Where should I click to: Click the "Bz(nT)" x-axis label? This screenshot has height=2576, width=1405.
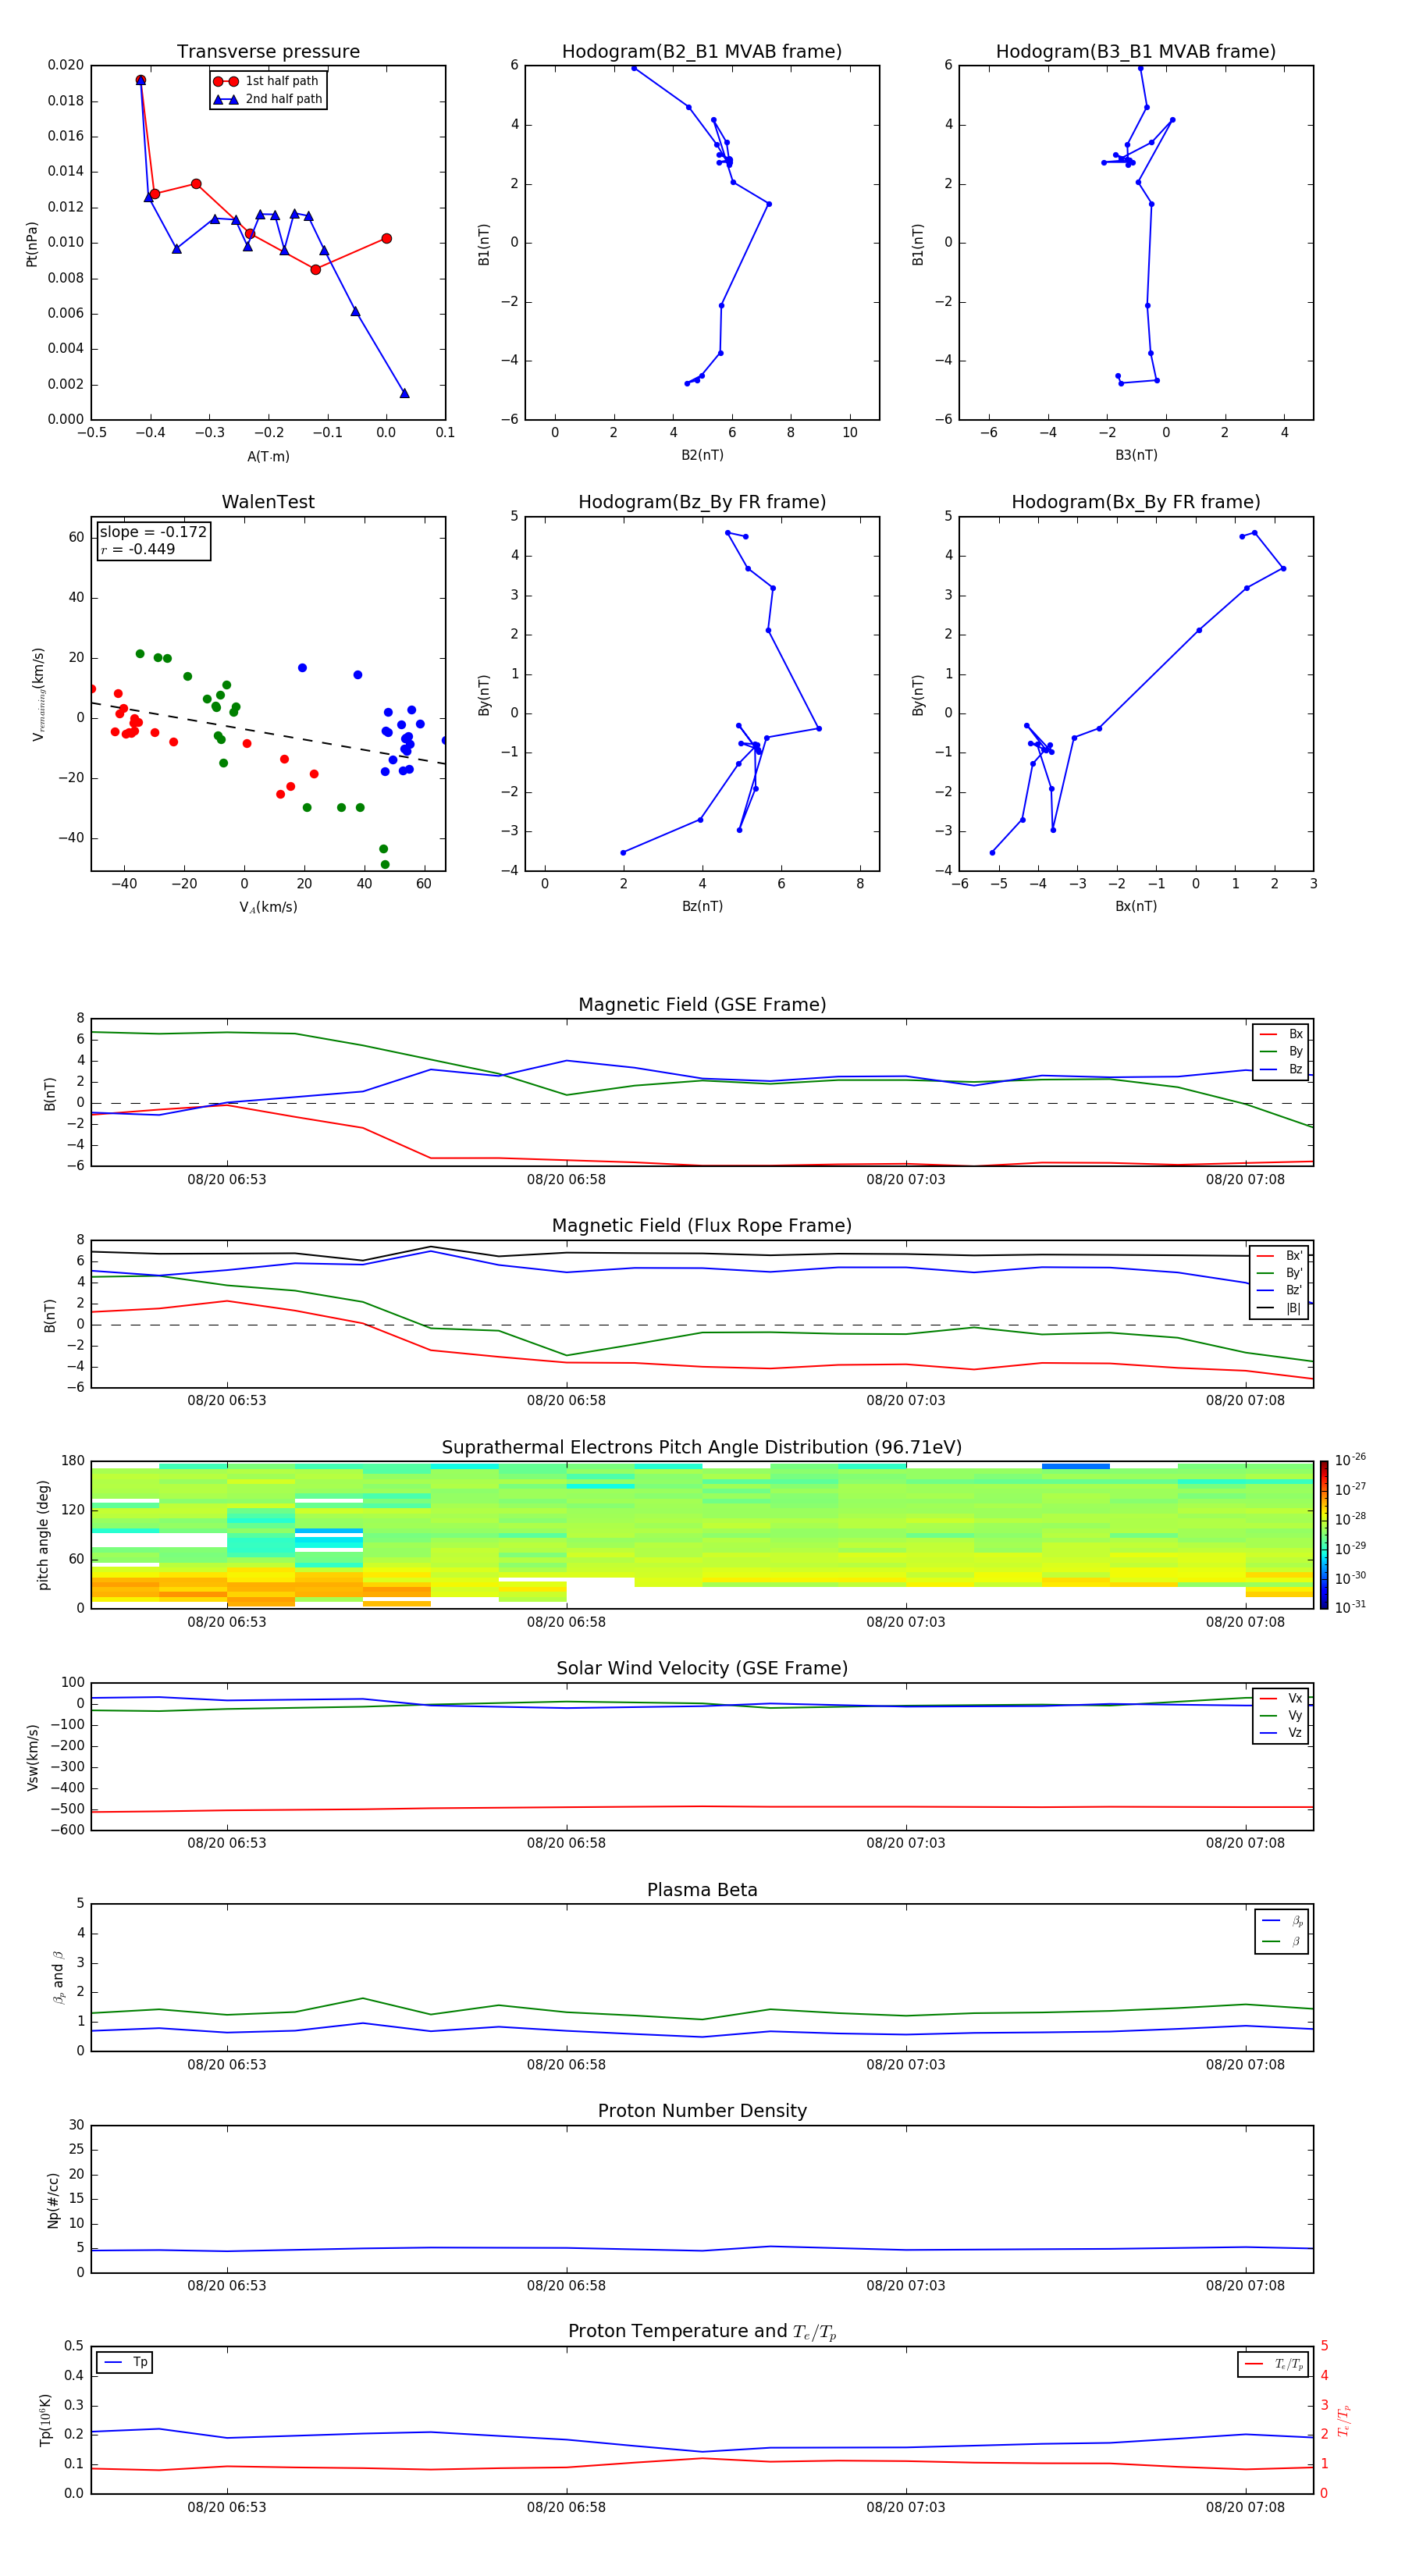pos(702,906)
